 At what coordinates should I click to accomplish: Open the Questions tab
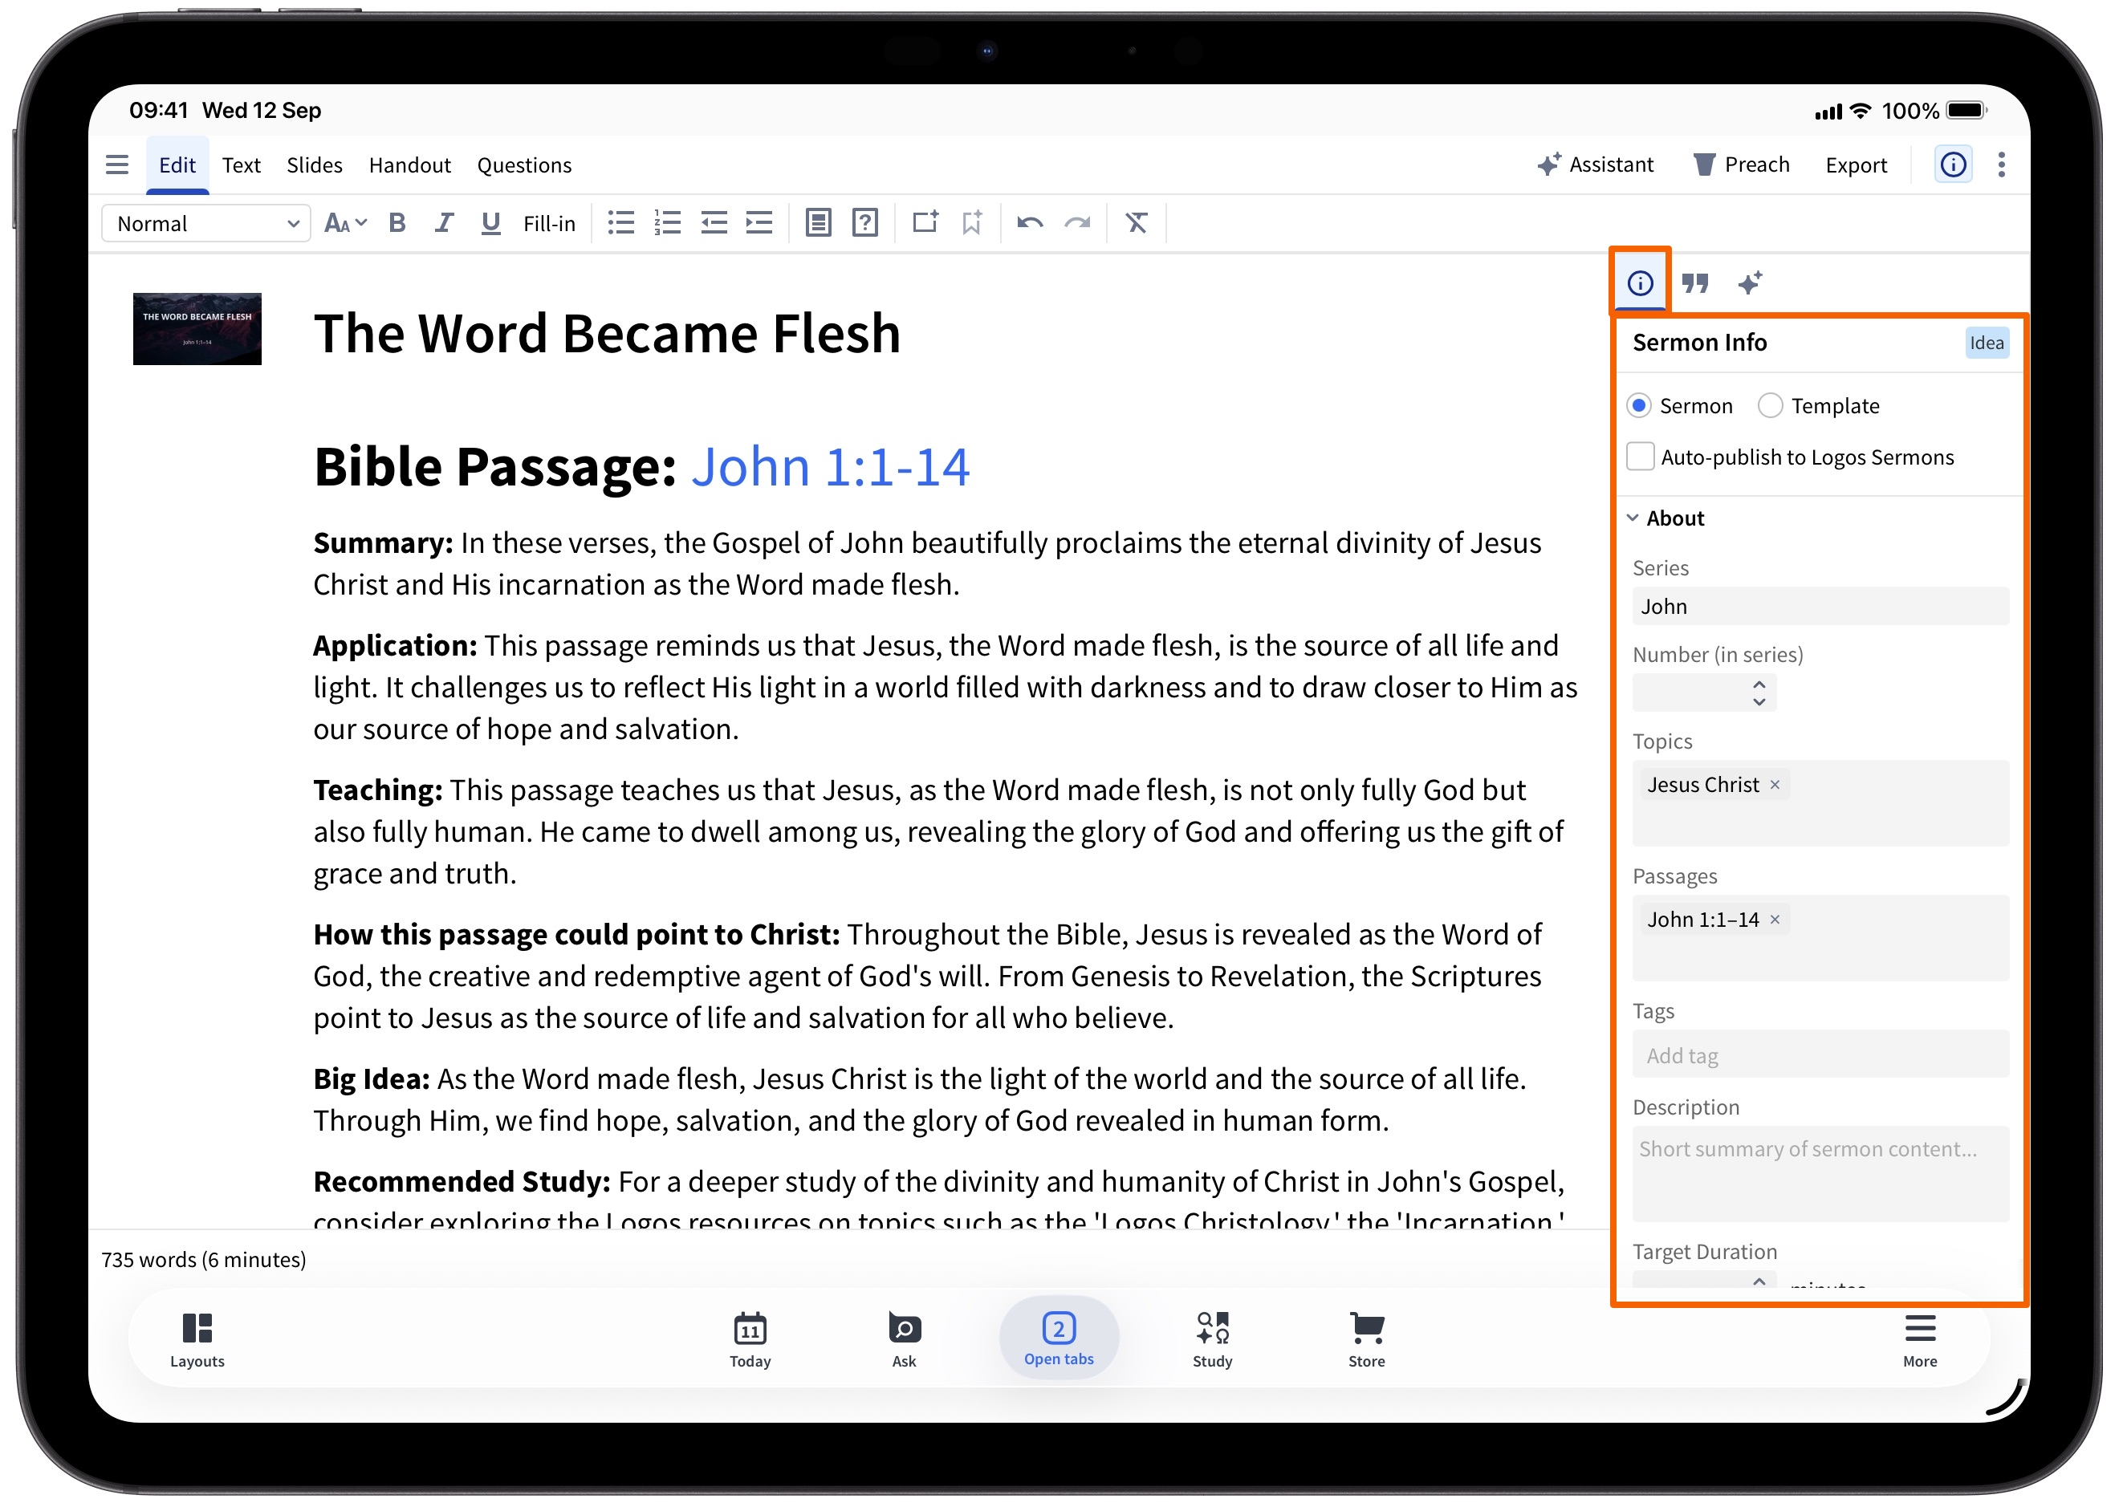pos(524,165)
